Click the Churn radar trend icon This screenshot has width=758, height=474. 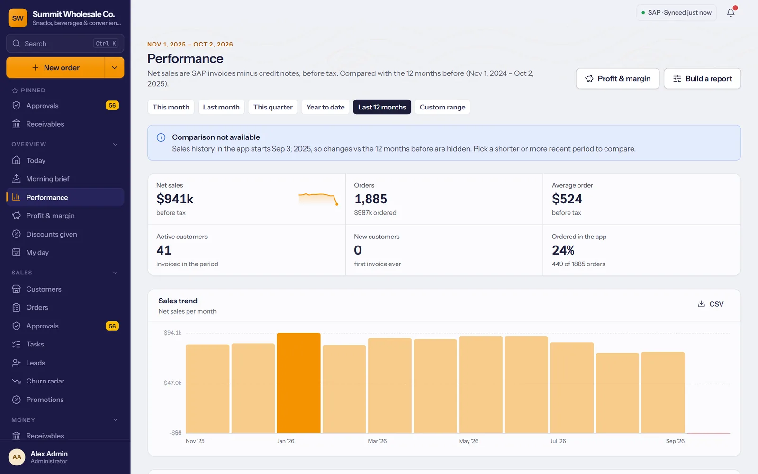[16, 381]
